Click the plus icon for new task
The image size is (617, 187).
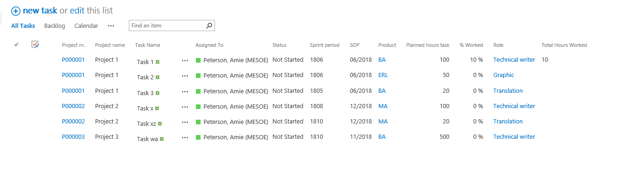pyautogui.click(x=16, y=11)
